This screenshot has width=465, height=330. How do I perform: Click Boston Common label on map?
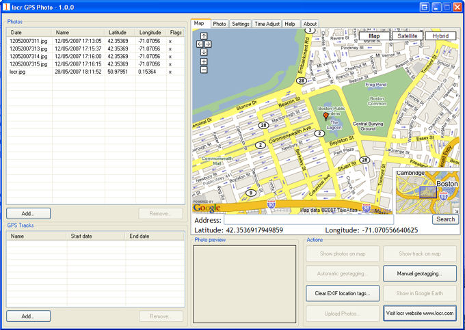(x=377, y=101)
